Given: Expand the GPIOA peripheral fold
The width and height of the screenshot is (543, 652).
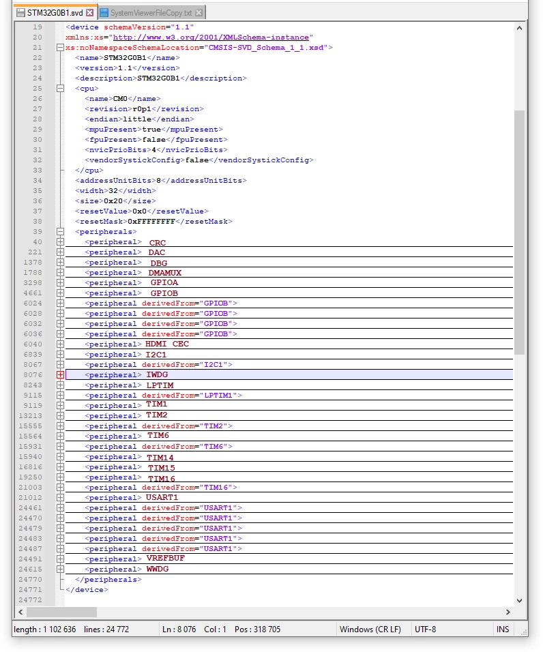Looking at the screenshot, I should [60, 283].
